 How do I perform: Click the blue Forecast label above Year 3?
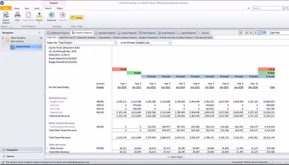pos(149,76)
